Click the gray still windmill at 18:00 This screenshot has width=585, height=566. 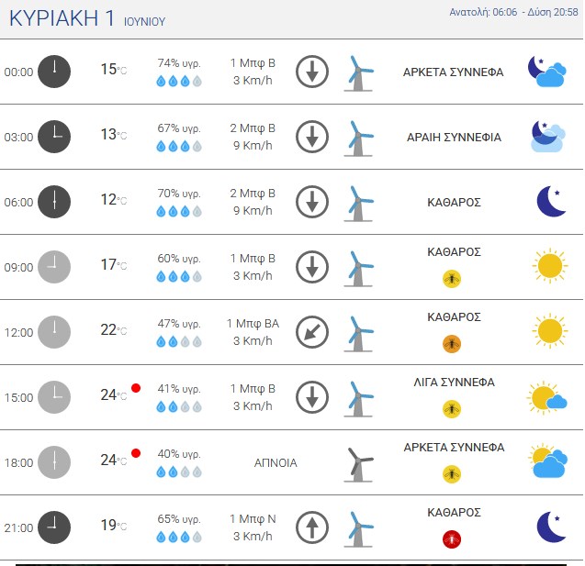coord(358,464)
